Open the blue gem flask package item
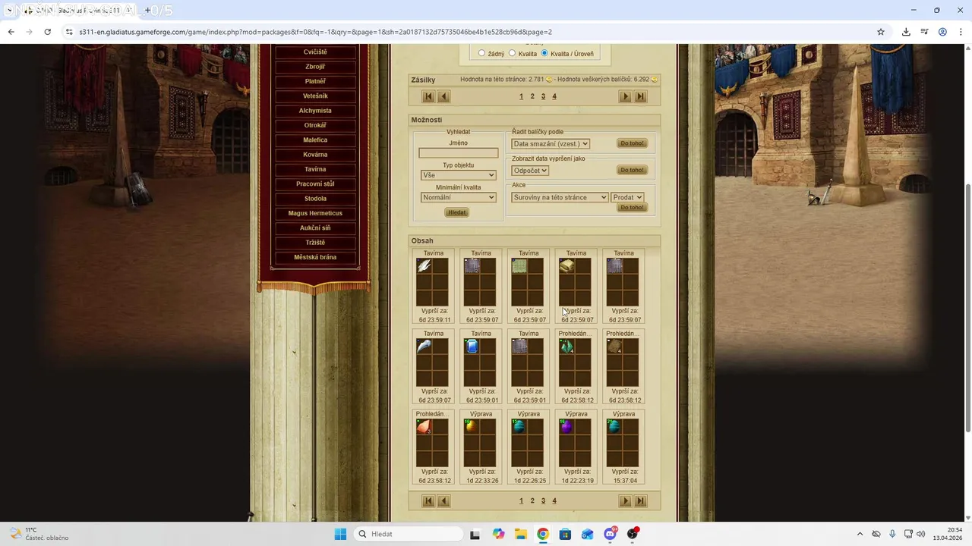This screenshot has width=972, height=546. pyautogui.click(x=472, y=346)
